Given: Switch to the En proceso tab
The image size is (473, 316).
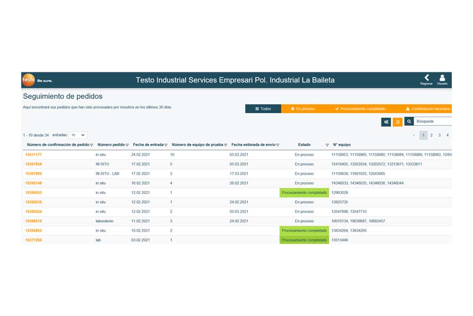Looking at the screenshot, I should click(303, 109).
